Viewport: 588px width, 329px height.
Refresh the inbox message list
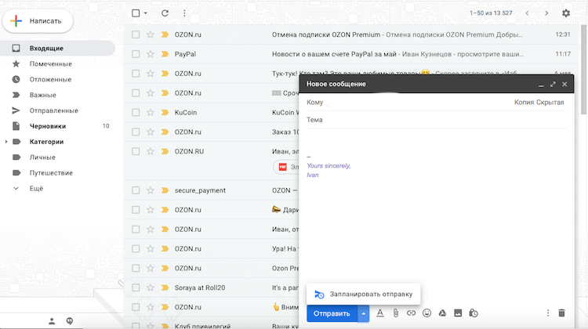coord(165,13)
